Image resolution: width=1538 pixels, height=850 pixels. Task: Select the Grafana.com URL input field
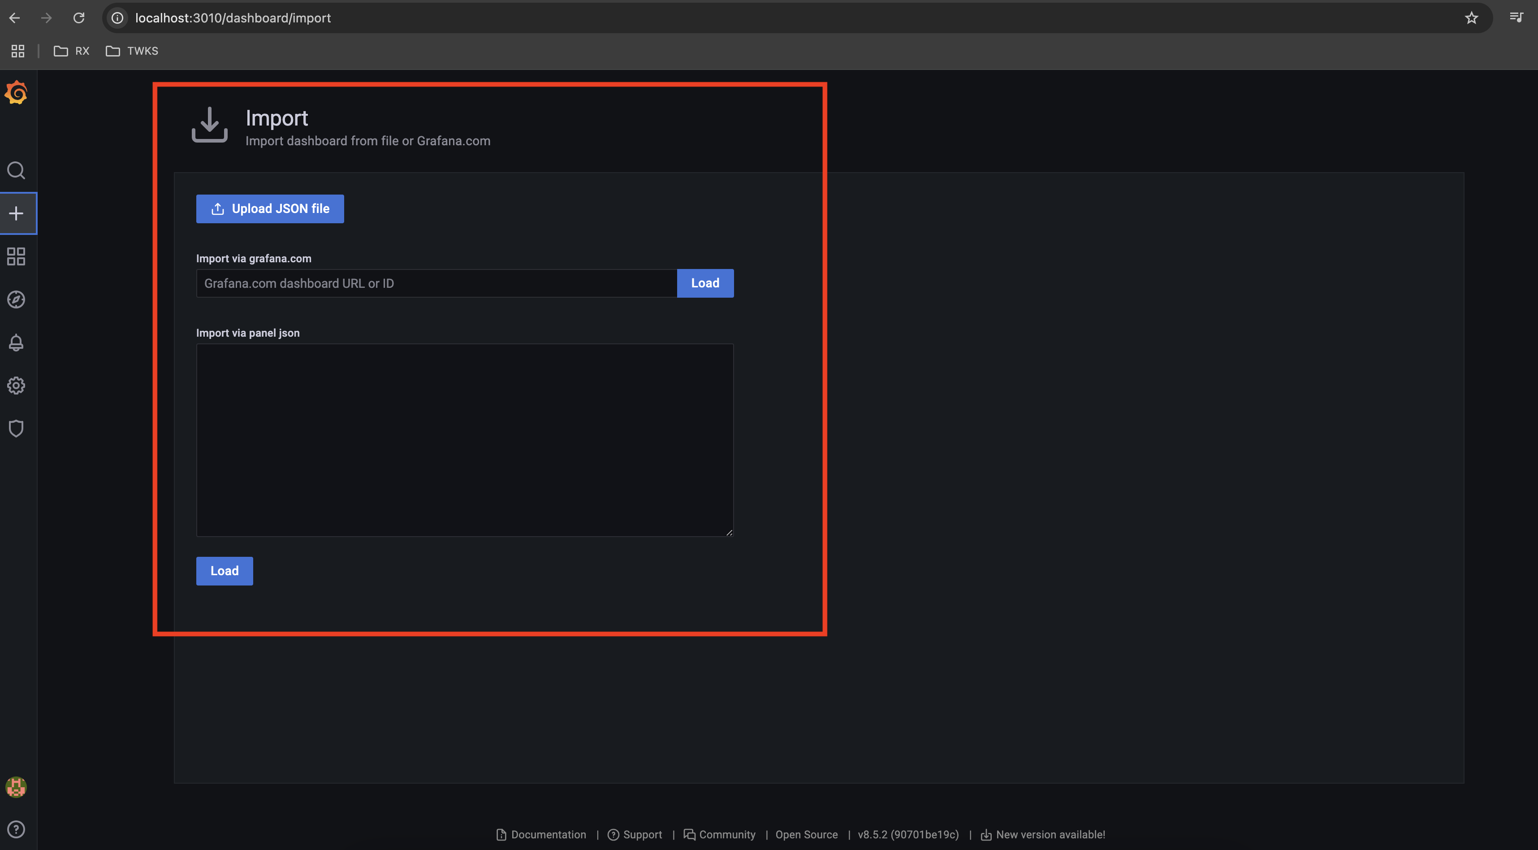(x=435, y=282)
